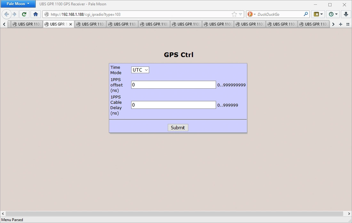Go forward to the next page
The image size is (352, 223).
pos(15,14)
